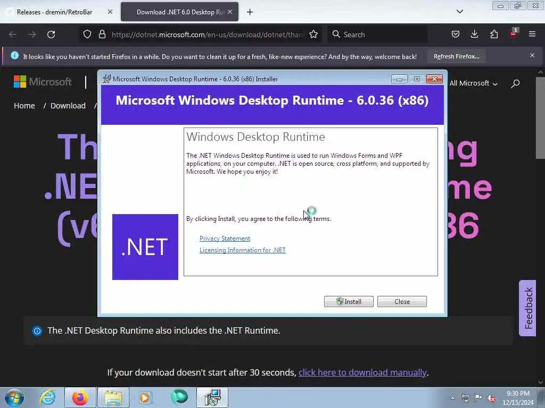
Task: Click the Microsoft logo on the page
Action: coord(43,82)
